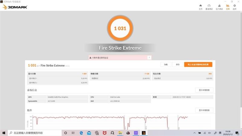Open the Mail app on taskbar
The image size is (242, 136).
click(89, 133)
